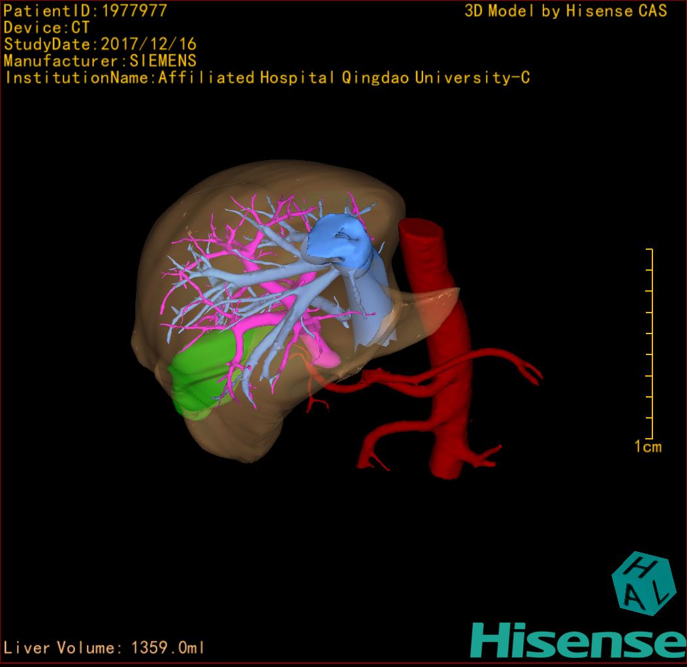Click the Manufacturer:SIEMENS label
The height and width of the screenshot is (667, 687).
coord(100,61)
